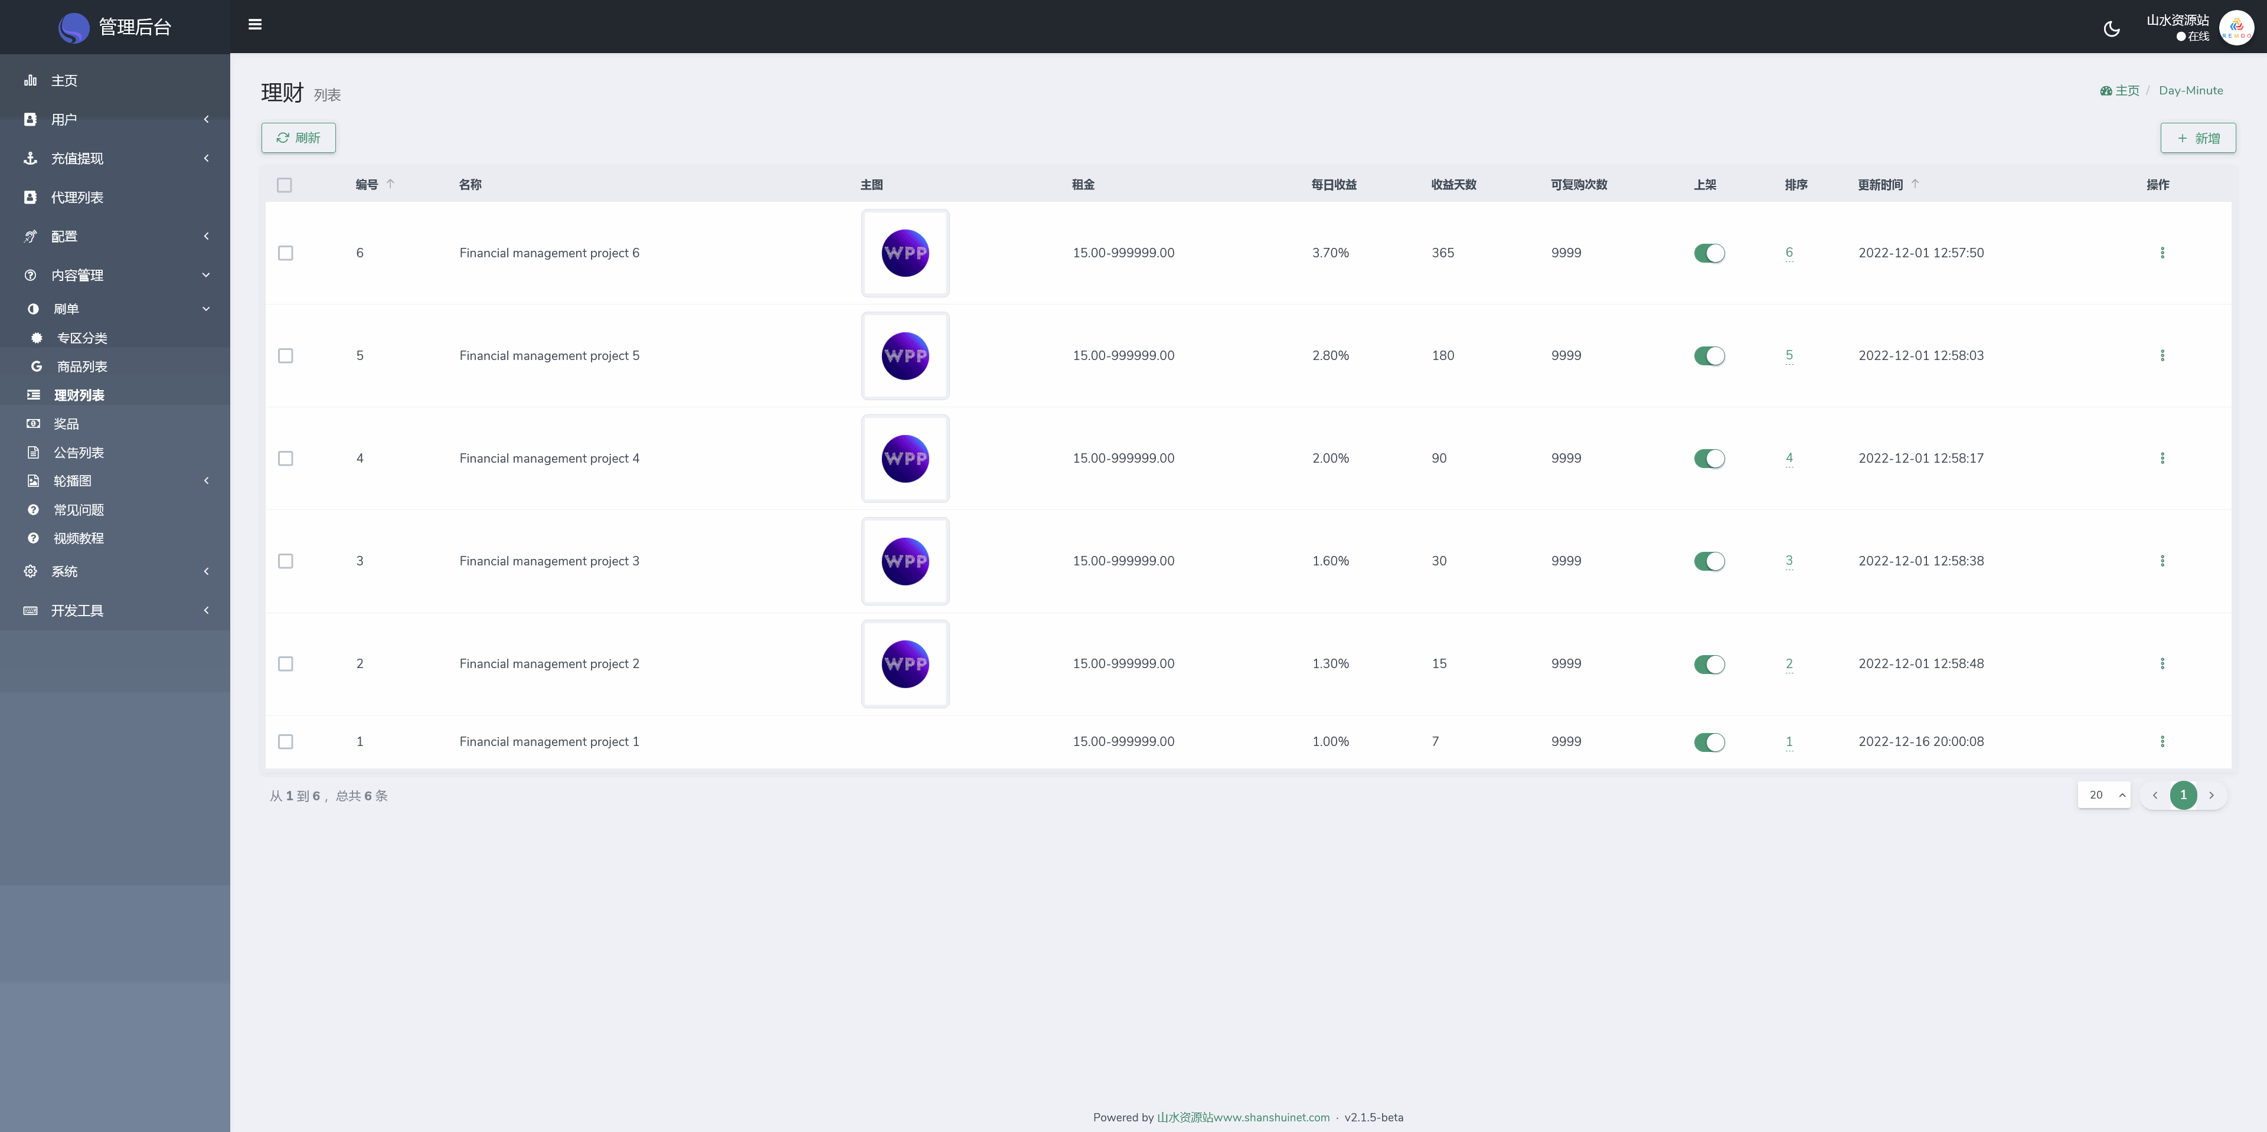The image size is (2267, 1132).
Task: Disable 上架 switch for project 5
Action: tap(1709, 356)
